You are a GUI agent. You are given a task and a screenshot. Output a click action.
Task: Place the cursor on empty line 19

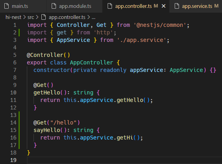[124, 160]
